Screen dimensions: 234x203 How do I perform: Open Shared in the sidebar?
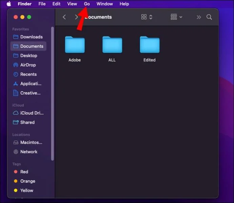tap(28, 122)
